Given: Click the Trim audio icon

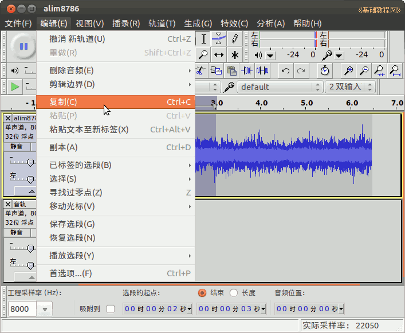Looking at the screenshot, I should 247,70.
